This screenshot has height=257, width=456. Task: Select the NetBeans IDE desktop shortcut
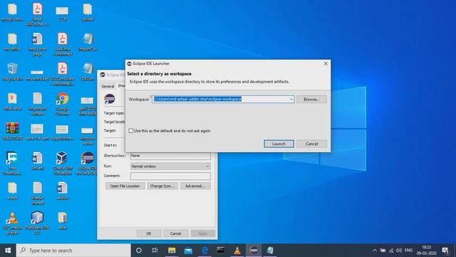[37, 223]
